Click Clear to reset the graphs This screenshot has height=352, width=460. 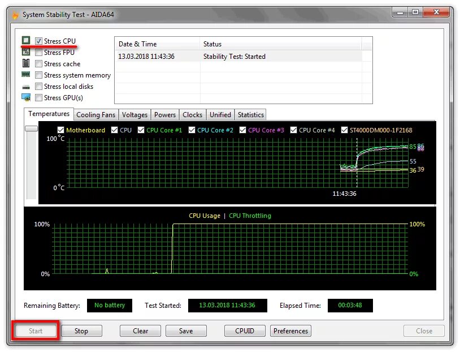click(140, 330)
